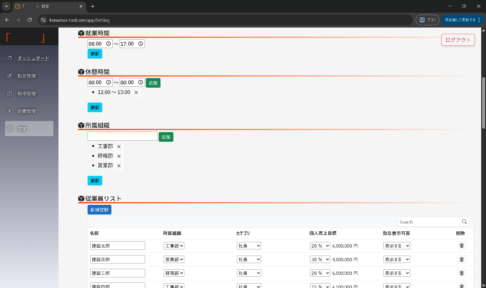The height and width of the screenshot is (288, 486).
Task: Click 新規登録 button for employees
Action: [x=99, y=210]
